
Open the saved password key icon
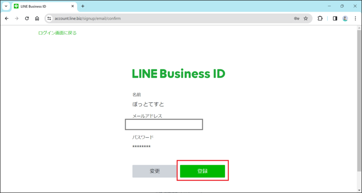coord(297,18)
